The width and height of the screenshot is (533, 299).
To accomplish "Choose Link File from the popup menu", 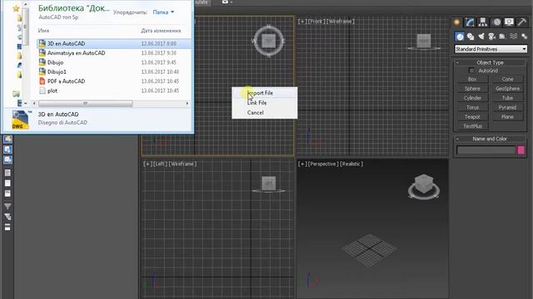I will coord(264,103).
